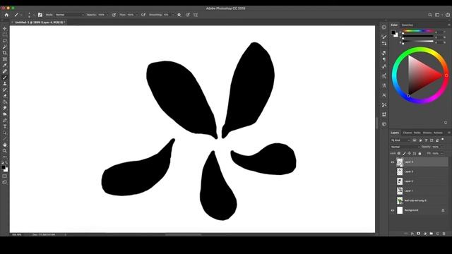Open the layer blend mode Normal dropdown
452x254 pixels.
click(405, 147)
